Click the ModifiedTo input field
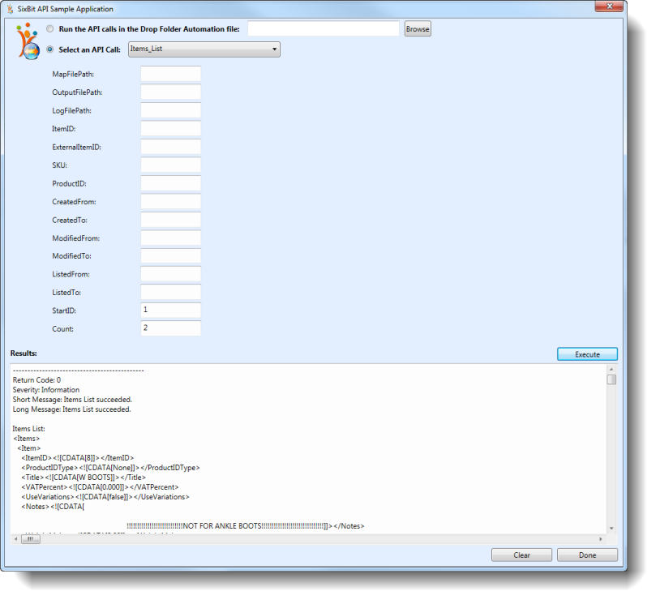Screen dimensions: 660x604 (170, 256)
